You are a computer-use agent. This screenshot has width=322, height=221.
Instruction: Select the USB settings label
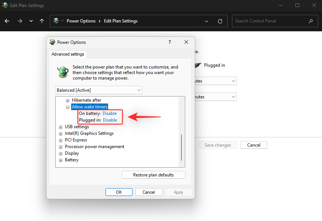(77, 127)
